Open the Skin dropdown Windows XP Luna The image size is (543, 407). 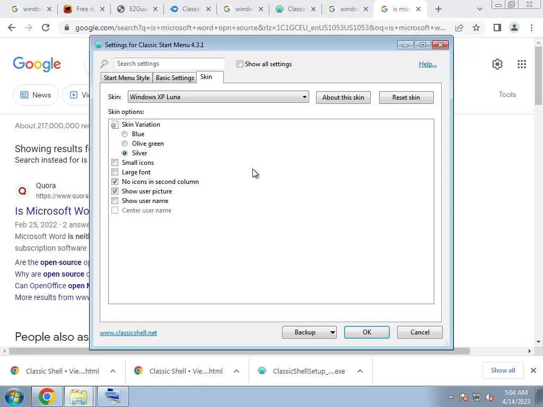(218, 97)
